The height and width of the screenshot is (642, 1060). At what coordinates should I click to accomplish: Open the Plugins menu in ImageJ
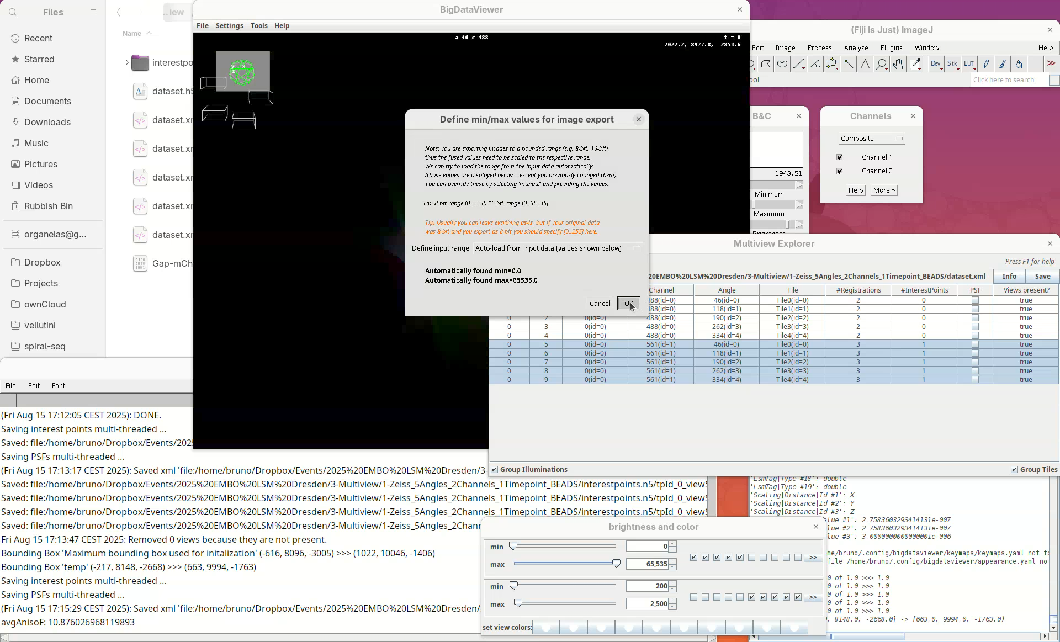click(891, 48)
